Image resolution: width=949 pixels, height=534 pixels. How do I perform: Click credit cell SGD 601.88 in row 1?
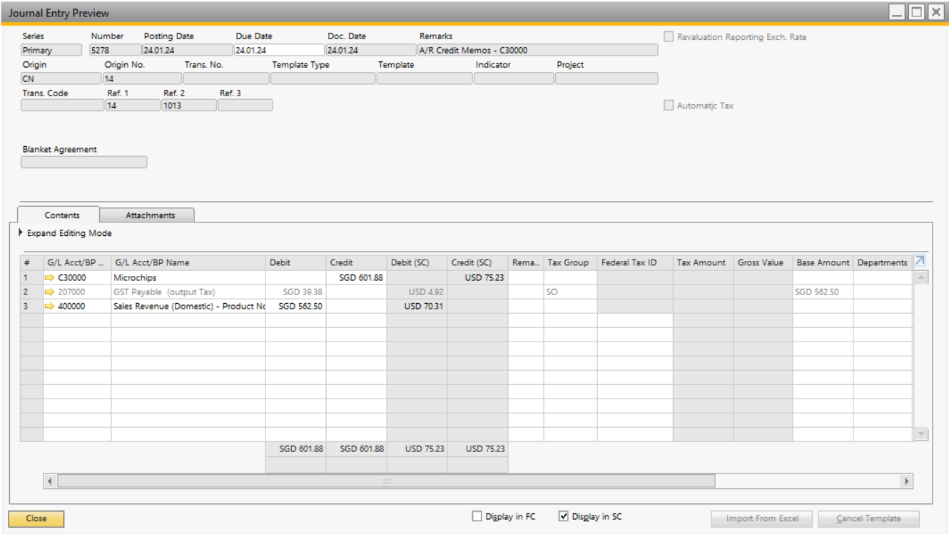pos(357,277)
